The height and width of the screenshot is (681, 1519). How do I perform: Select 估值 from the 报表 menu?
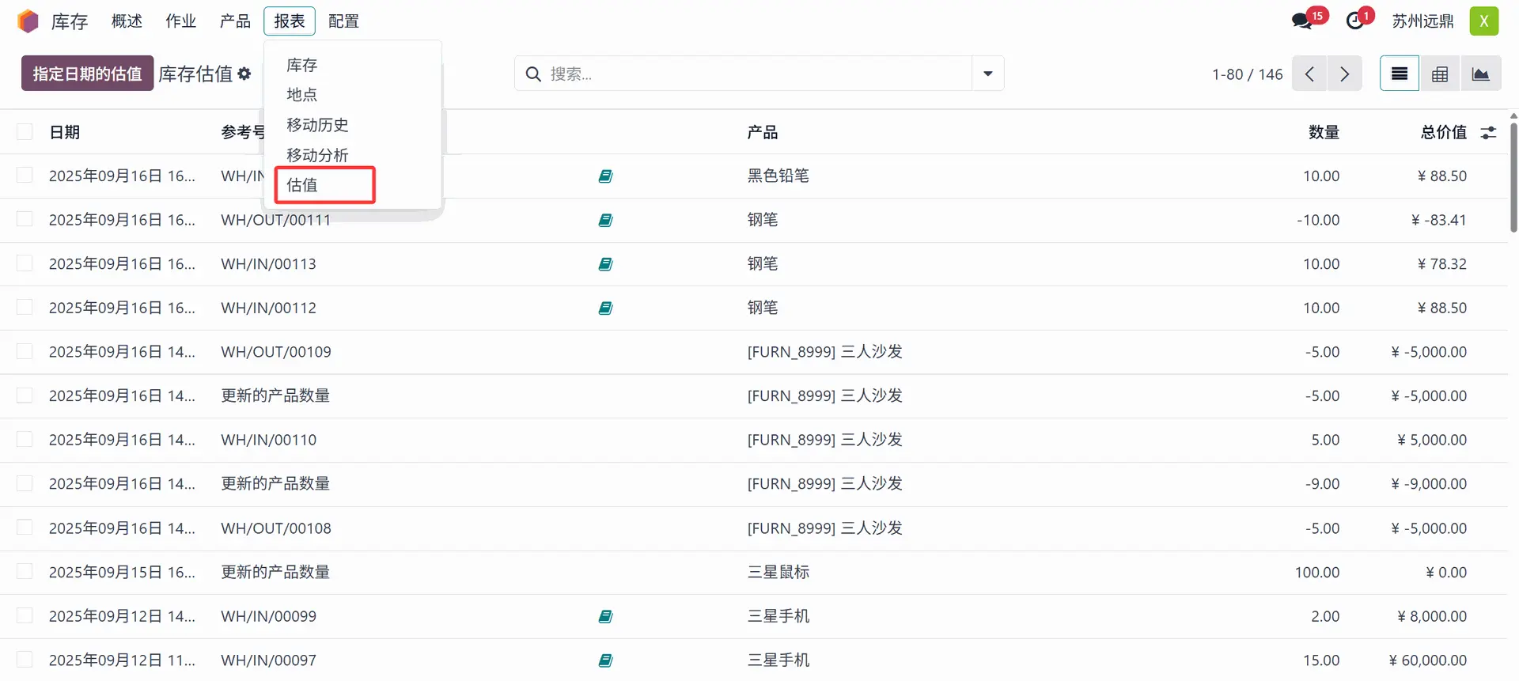pyautogui.click(x=302, y=185)
